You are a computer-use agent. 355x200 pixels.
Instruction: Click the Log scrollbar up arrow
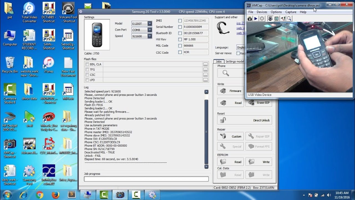[206, 92]
